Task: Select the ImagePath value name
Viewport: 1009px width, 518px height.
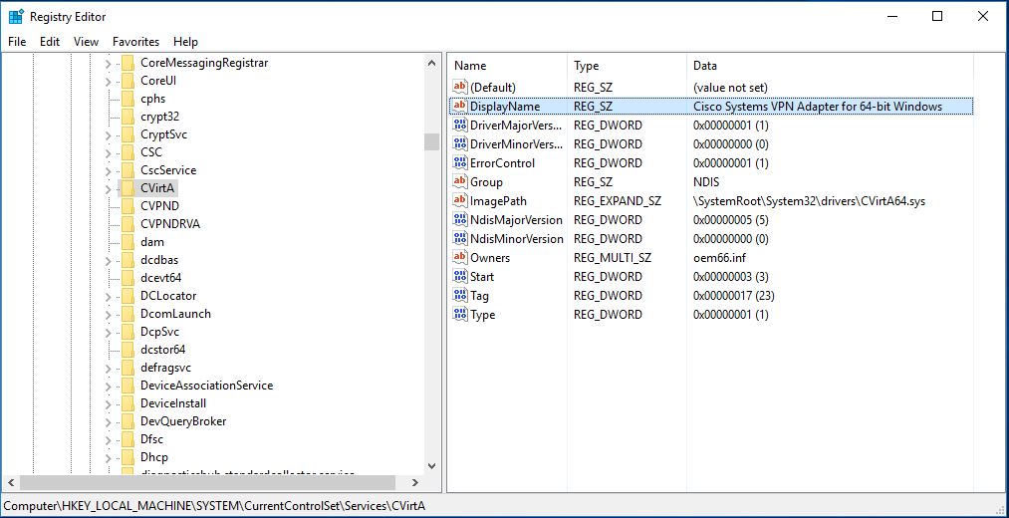Action: coord(498,201)
